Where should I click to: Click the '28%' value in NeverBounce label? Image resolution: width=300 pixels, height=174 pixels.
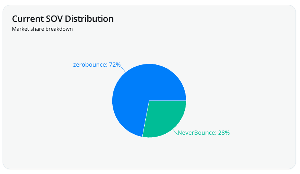[x=224, y=133]
